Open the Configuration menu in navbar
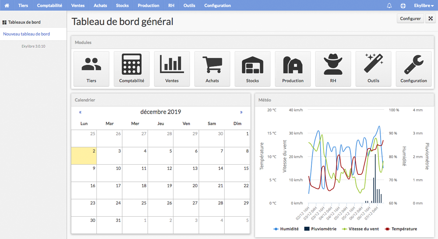 coord(217,5)
